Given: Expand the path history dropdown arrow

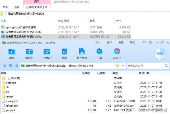Looking at the screenshot, I should 123,65.
